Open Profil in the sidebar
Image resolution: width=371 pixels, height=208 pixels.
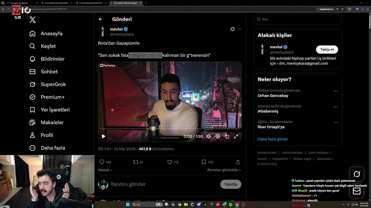point(41,135)
